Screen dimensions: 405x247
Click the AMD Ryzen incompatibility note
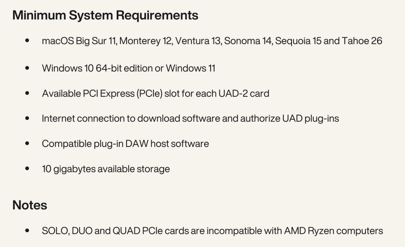[212, 231]
